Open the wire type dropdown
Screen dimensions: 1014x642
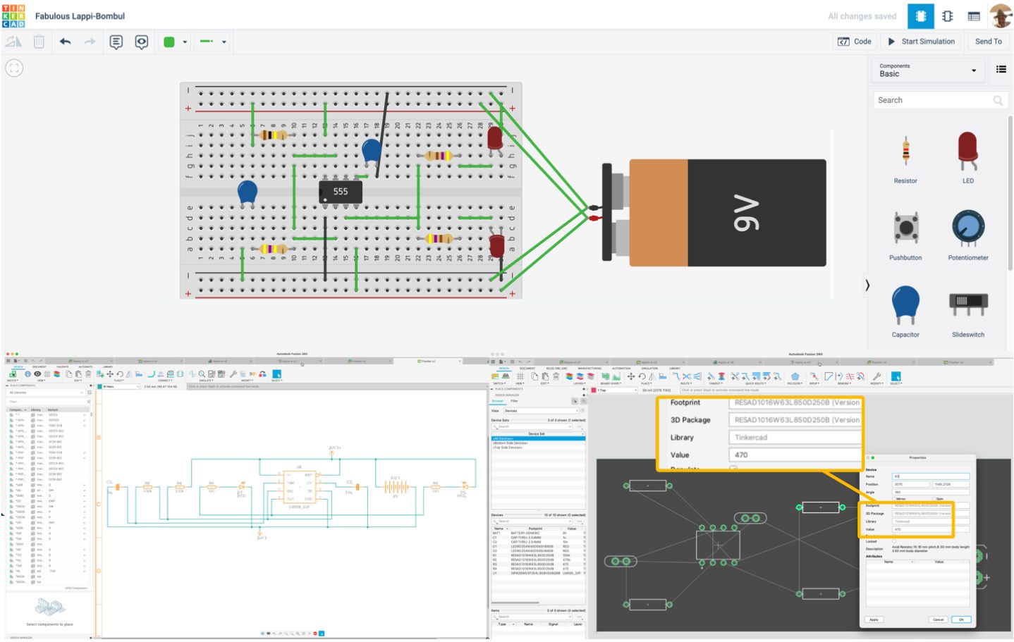(x=213, y=42)
